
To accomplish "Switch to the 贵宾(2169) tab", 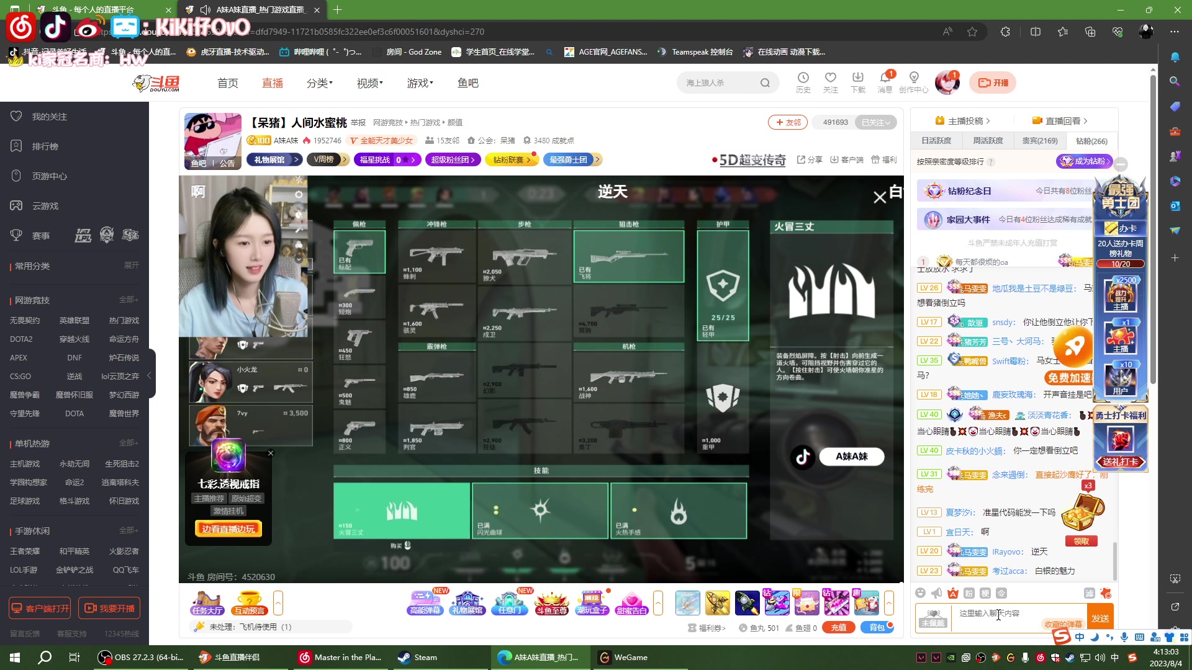I will click(x=1040, y=141).
